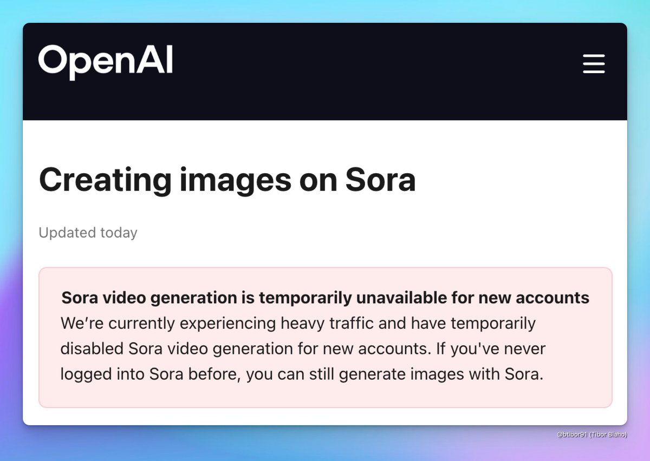Click the @btibor91 watermark credit text

coord(591,434)
